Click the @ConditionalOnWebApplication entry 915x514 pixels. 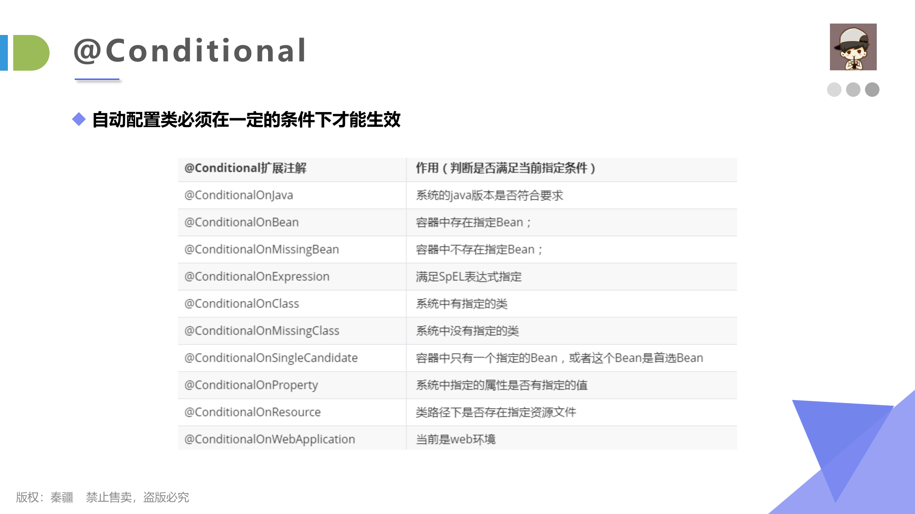(269, 439)
